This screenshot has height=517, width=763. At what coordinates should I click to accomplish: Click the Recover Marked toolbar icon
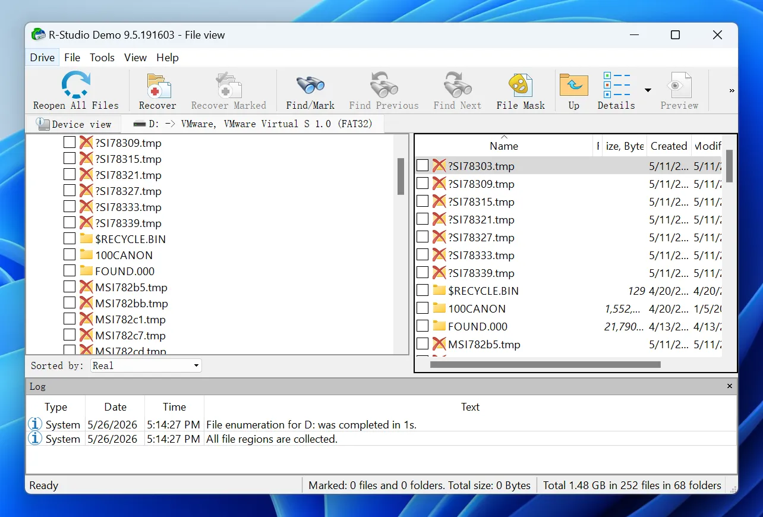[229, 86]
